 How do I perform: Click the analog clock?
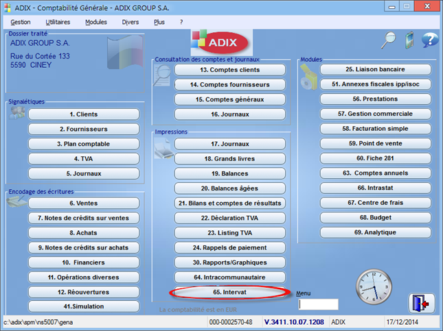[374, 286]
